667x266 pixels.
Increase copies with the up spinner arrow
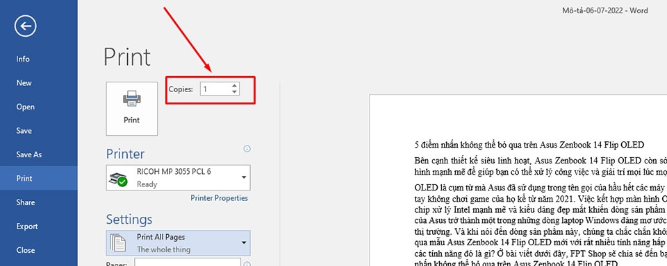(x=234, y=86)
